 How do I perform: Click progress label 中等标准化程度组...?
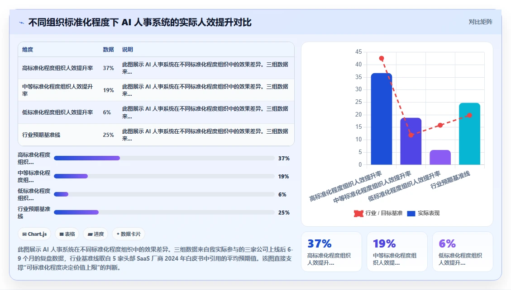coord(34,176)
